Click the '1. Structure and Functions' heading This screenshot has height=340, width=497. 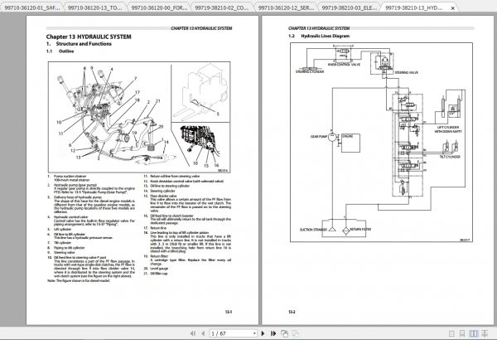79,44
